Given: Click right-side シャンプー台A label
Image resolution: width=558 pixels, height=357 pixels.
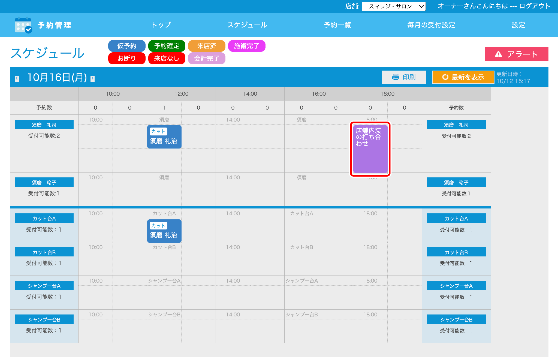Looking at the screenshot, I should coord(456,286).
